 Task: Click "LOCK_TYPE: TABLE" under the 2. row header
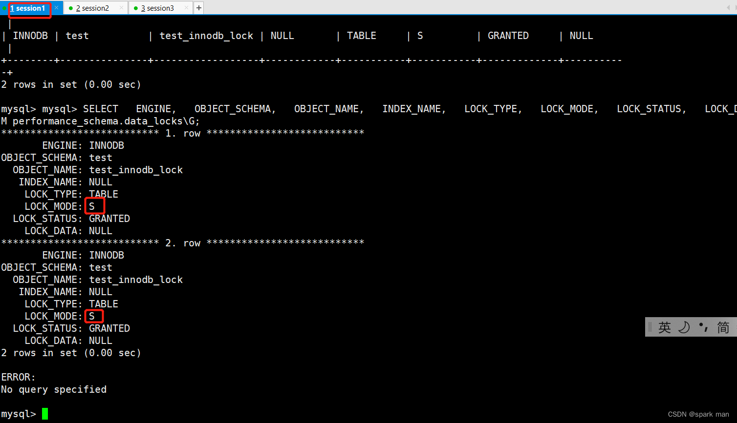click(x=71, y=304)
